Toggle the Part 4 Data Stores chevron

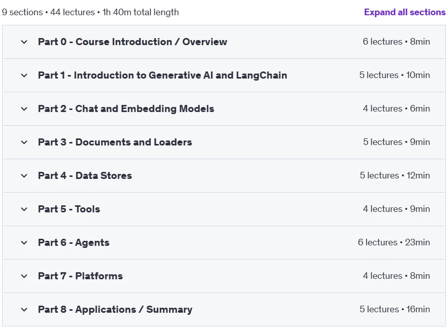[x=24, y=175]
